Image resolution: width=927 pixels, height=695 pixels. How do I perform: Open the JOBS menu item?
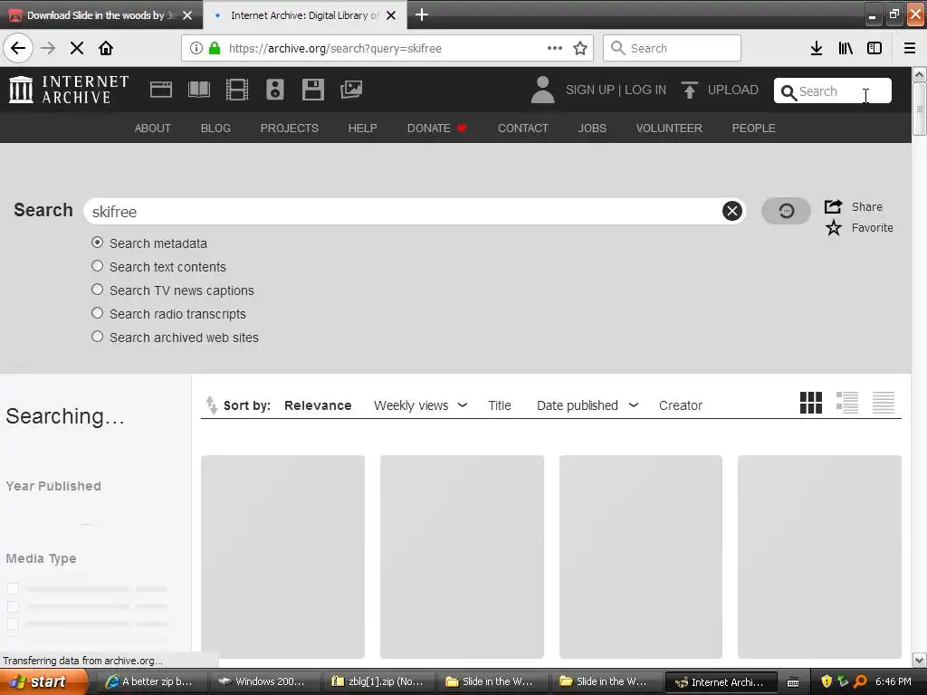[592, 129]
